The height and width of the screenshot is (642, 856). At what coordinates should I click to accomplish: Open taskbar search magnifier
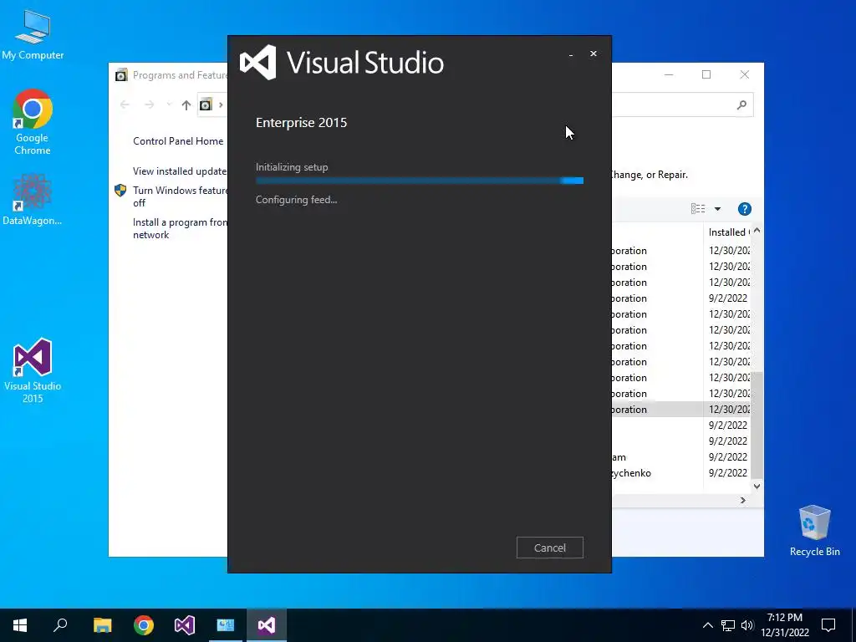60,625
